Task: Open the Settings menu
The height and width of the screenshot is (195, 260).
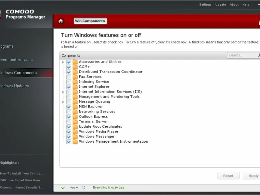Action: (205, 5)
